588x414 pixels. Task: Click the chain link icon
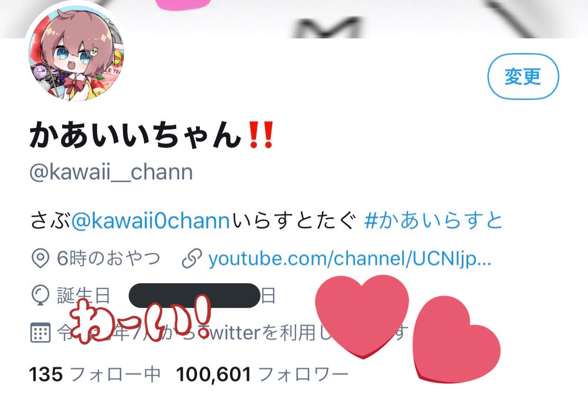click(191, 259)
